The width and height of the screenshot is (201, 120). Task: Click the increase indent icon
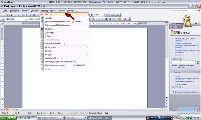pos(110,19)
